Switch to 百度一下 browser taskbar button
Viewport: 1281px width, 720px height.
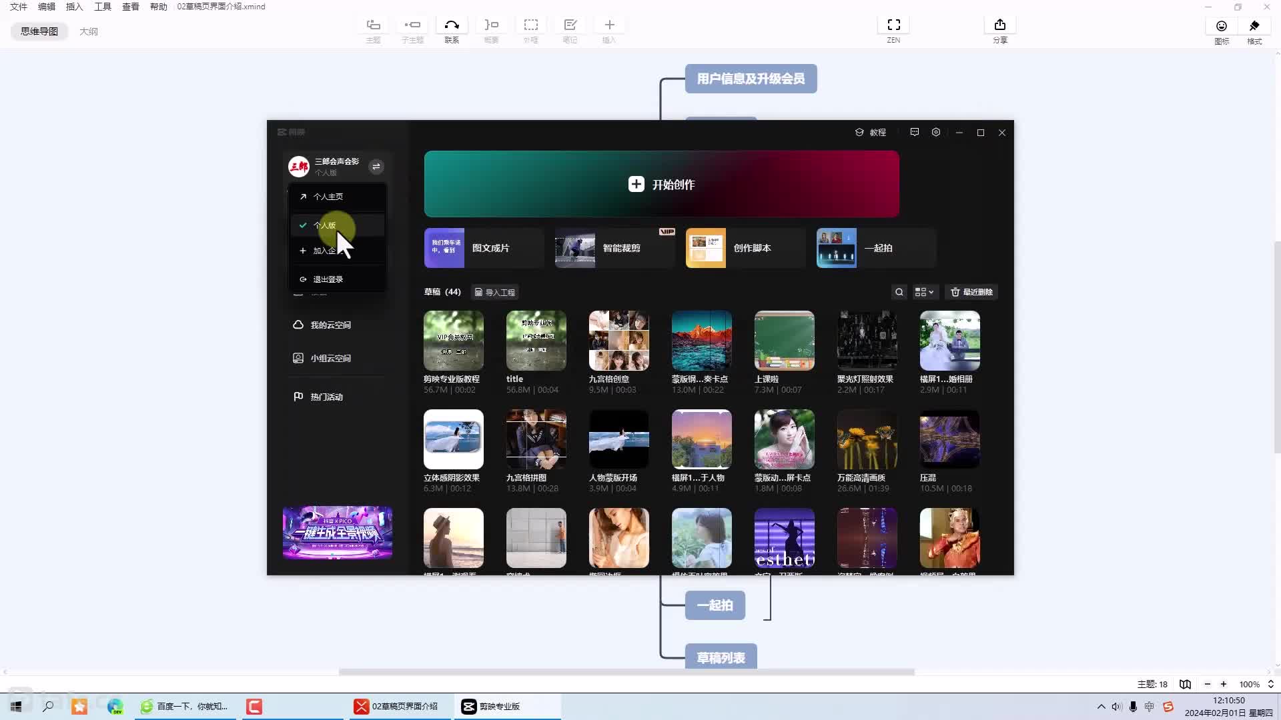tap(186, 706)
